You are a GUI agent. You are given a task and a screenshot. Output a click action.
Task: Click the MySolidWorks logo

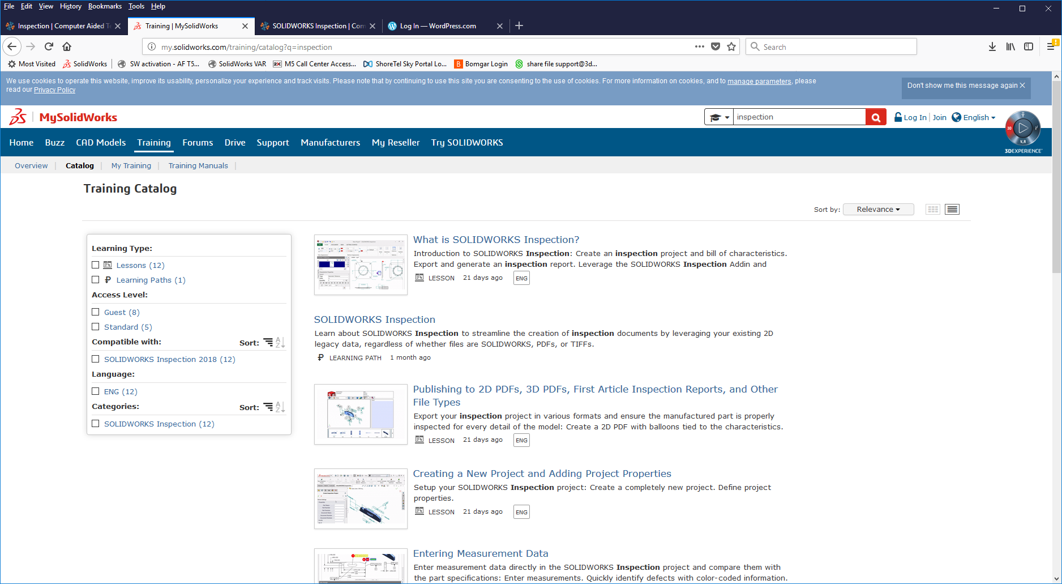point(63,117)
